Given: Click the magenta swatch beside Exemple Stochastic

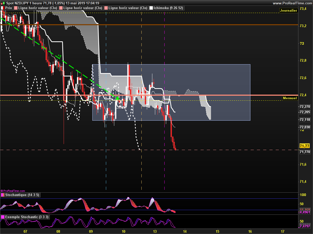Looking at the screenshot, I should tap(3, 217).
